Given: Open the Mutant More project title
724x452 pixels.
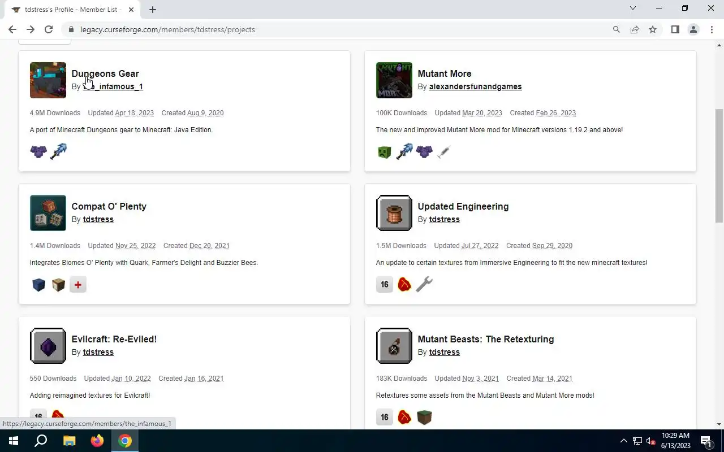Looking at the screenshot, I should coord(445,73).
